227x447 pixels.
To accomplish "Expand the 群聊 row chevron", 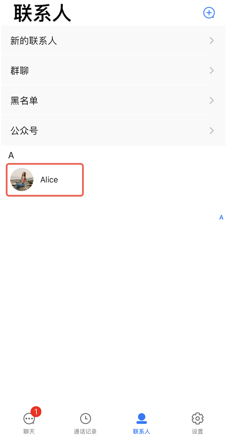I will coord(212,71).
